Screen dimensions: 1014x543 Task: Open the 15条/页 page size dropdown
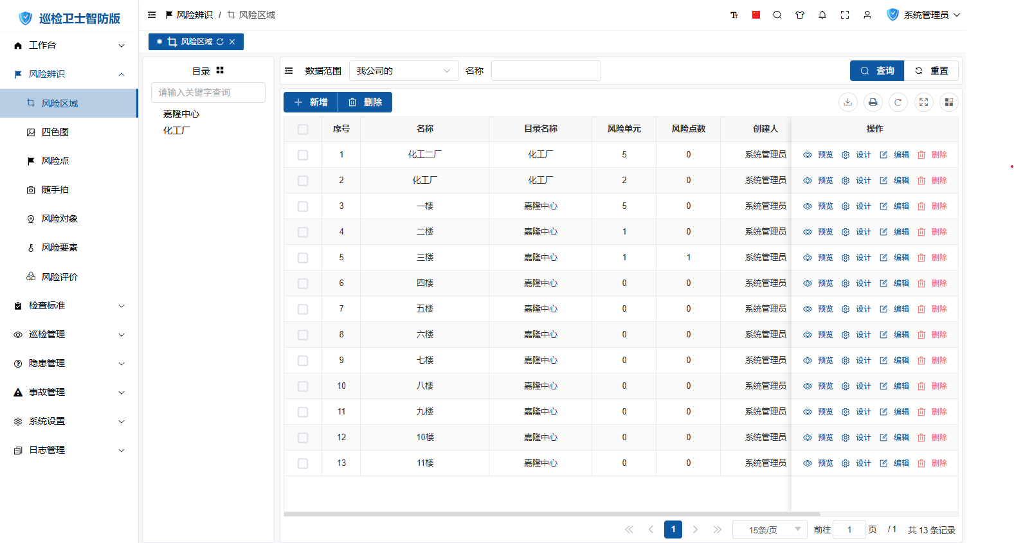[x=770, y=530]
